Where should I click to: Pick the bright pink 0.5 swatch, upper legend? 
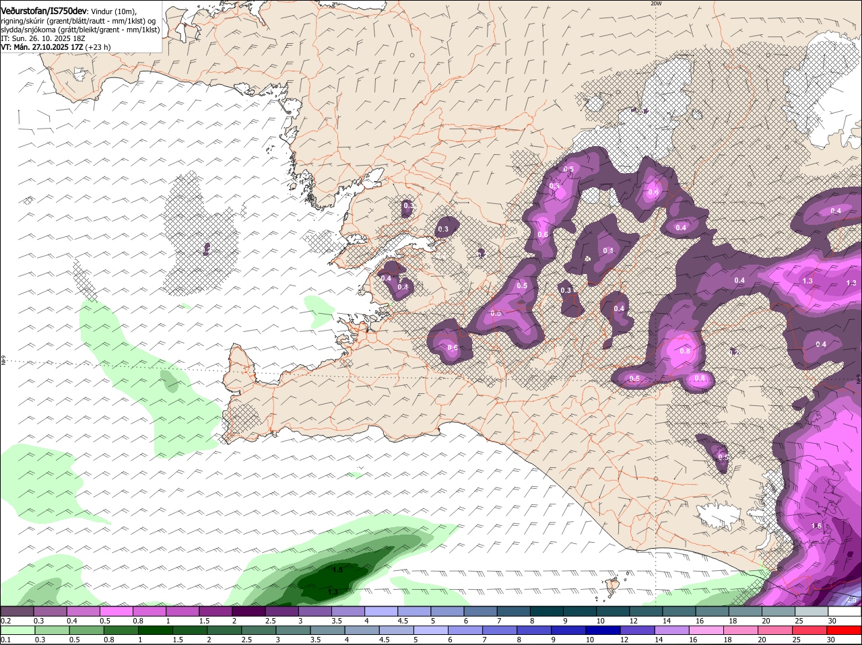(116, 611)
